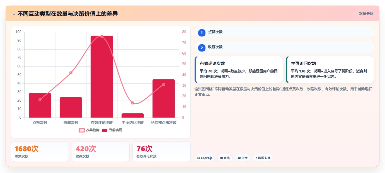
Task: Click the blue number 2 badge
Action: coord(202,48)
